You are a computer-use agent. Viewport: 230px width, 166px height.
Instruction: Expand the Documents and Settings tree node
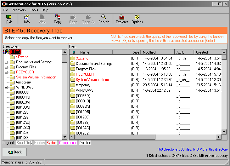[x=6, y=62]
